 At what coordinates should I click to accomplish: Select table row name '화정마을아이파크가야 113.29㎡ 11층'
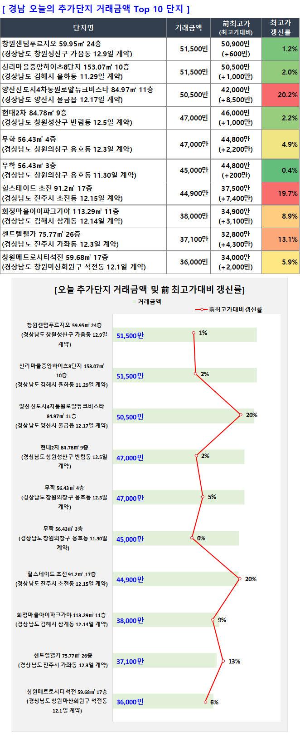pos(61,211)
